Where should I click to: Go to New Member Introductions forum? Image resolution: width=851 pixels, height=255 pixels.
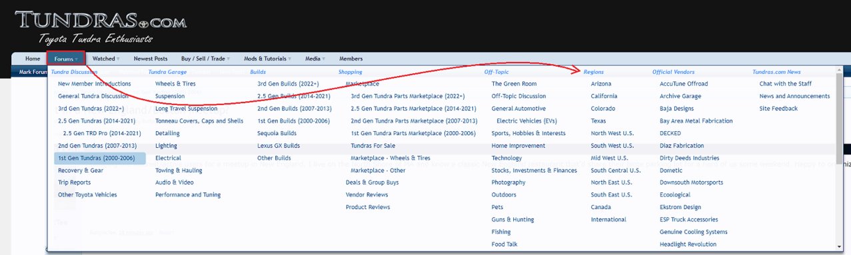click(x=95, y=84)
